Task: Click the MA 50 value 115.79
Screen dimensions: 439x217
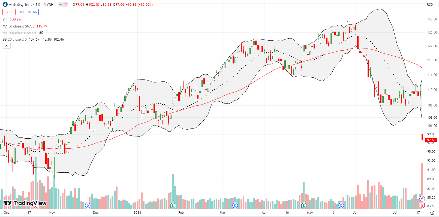Action: pyautogui.click(x=42, y=26)
